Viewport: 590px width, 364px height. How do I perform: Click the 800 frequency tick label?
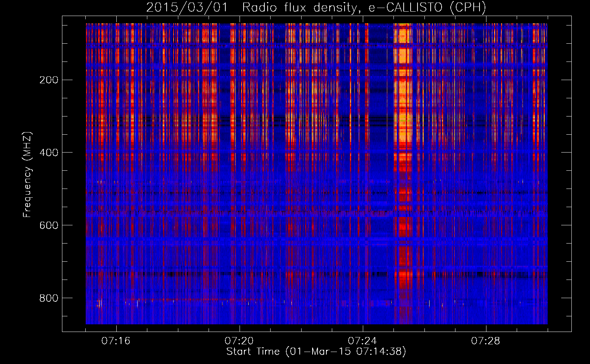coord(48,298)
